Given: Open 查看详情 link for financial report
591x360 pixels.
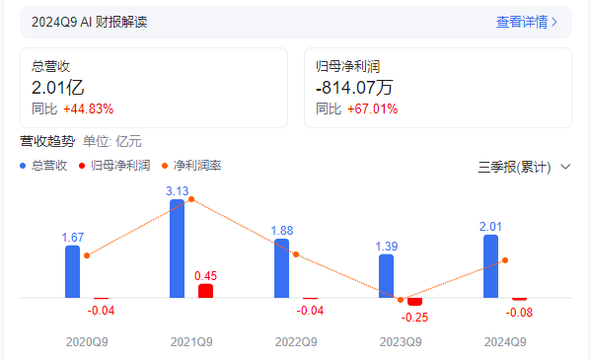Looking at the screenshot, I should [x=522, y=22].
